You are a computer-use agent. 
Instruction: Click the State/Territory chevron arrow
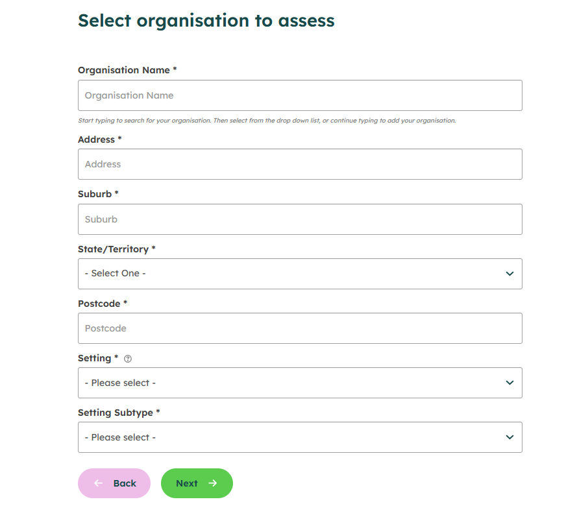[509, 274]
